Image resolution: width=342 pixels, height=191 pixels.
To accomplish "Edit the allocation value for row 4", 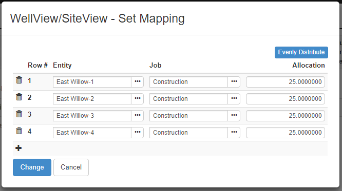I will [286, 133].
